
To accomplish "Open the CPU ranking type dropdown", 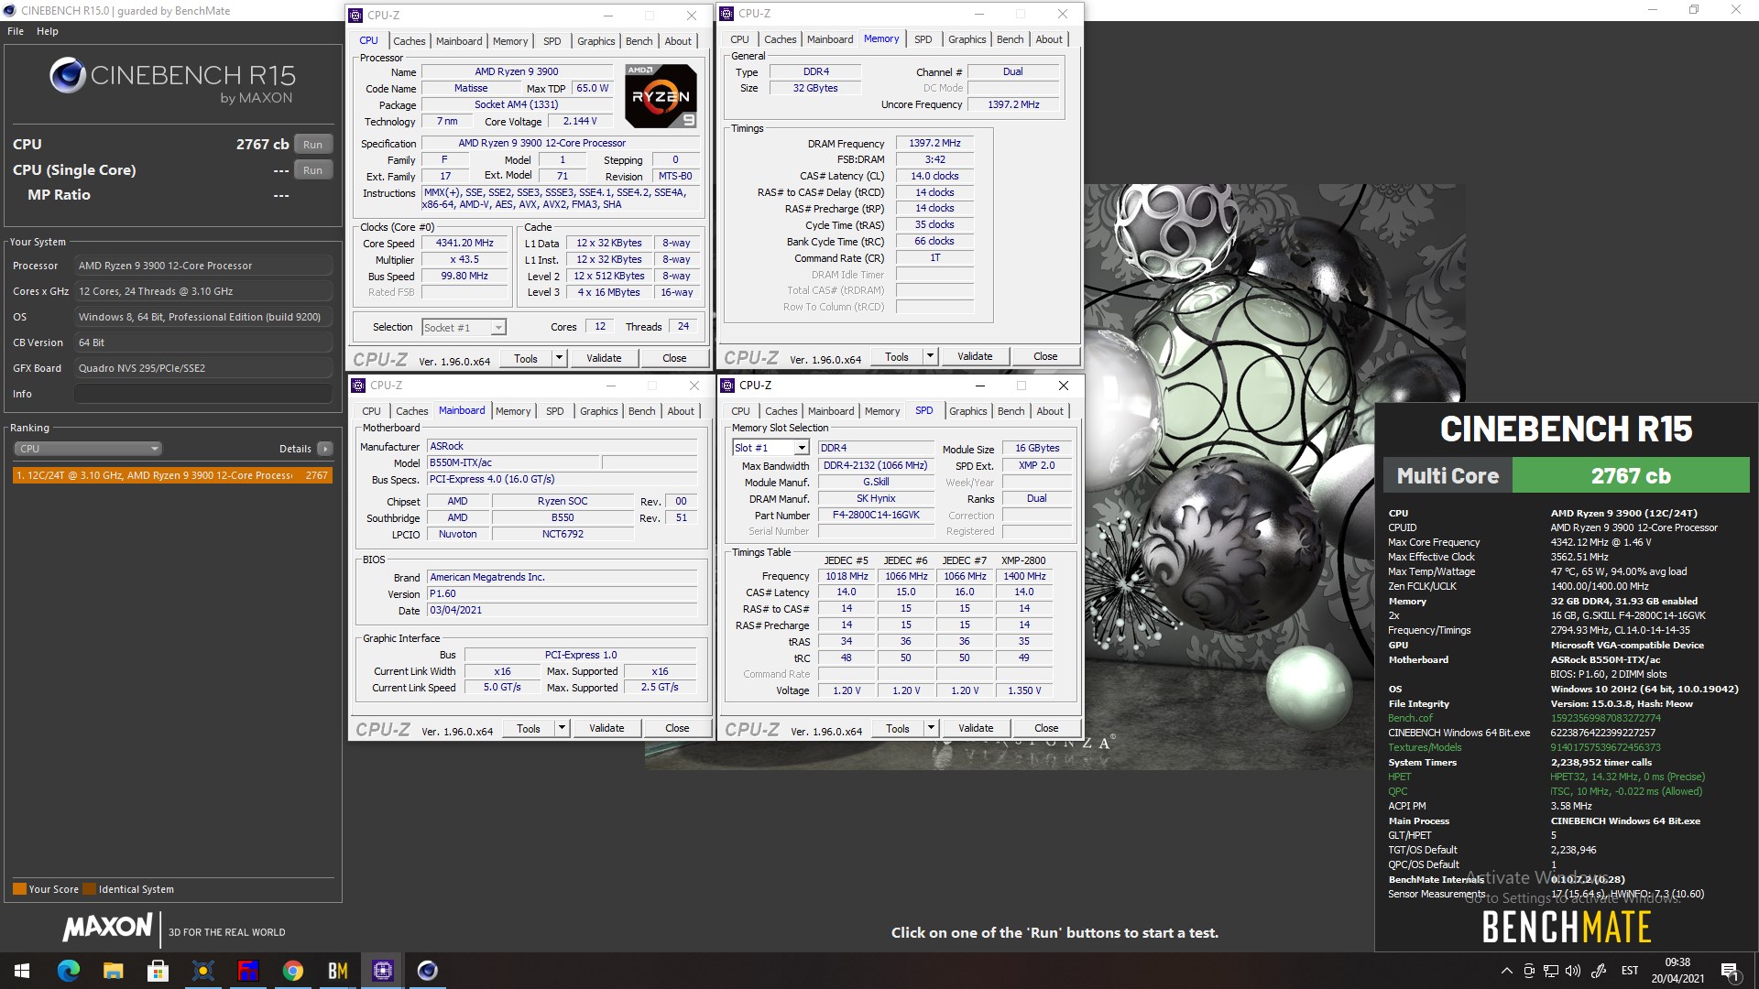I will click(x=88, y=449).
